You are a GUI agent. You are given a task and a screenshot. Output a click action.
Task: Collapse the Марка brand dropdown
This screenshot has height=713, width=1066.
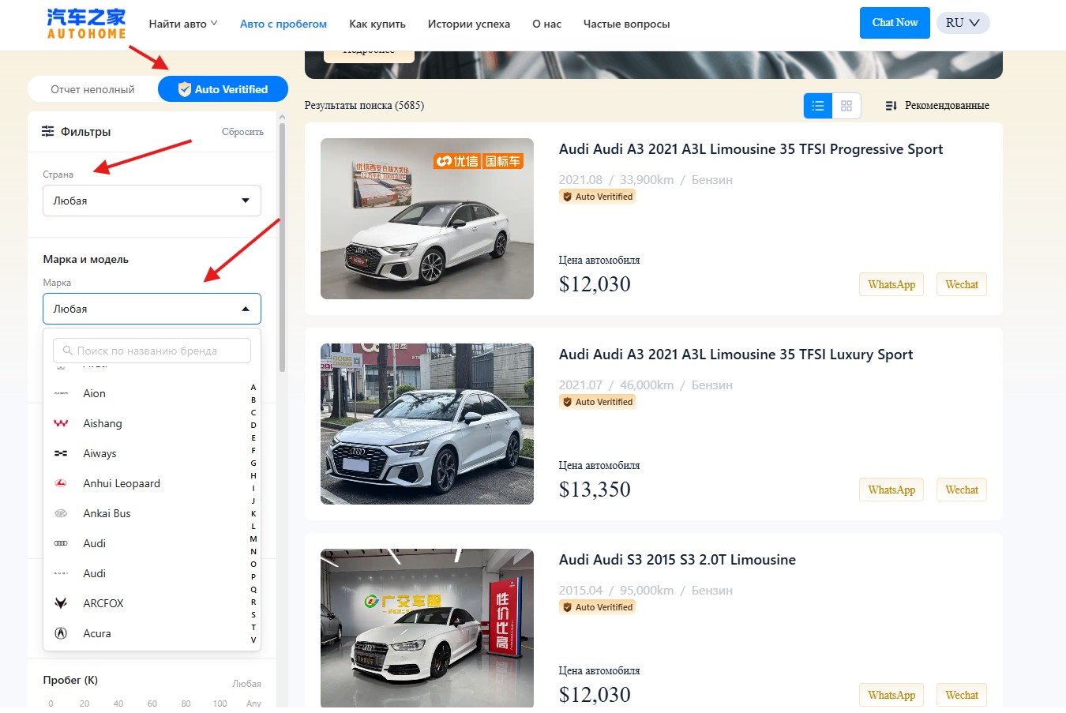pyautogui.click(x=152, y=309)
